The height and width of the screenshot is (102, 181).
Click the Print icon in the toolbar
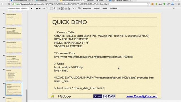pyautogui.click(x=37, y=8)
